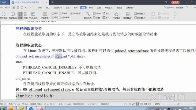Screen dimensions: 196x110
Task: Open new window (新建窗口)
Action: (139, 13)
